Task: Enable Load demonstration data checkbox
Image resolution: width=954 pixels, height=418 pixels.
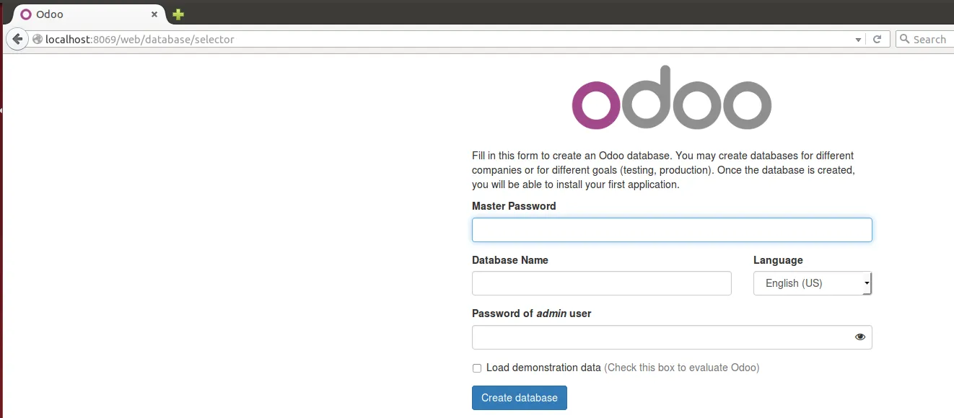Action: click(x=477, y=368)
